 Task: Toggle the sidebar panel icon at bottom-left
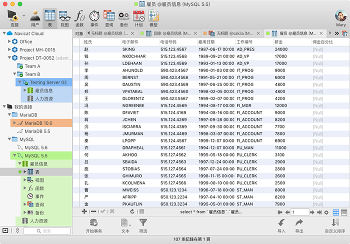click(x=5, y=230)
